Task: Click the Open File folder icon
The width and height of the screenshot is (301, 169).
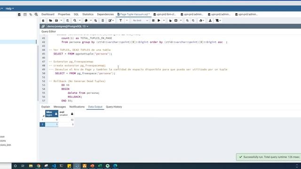Action: click(50, 21)
